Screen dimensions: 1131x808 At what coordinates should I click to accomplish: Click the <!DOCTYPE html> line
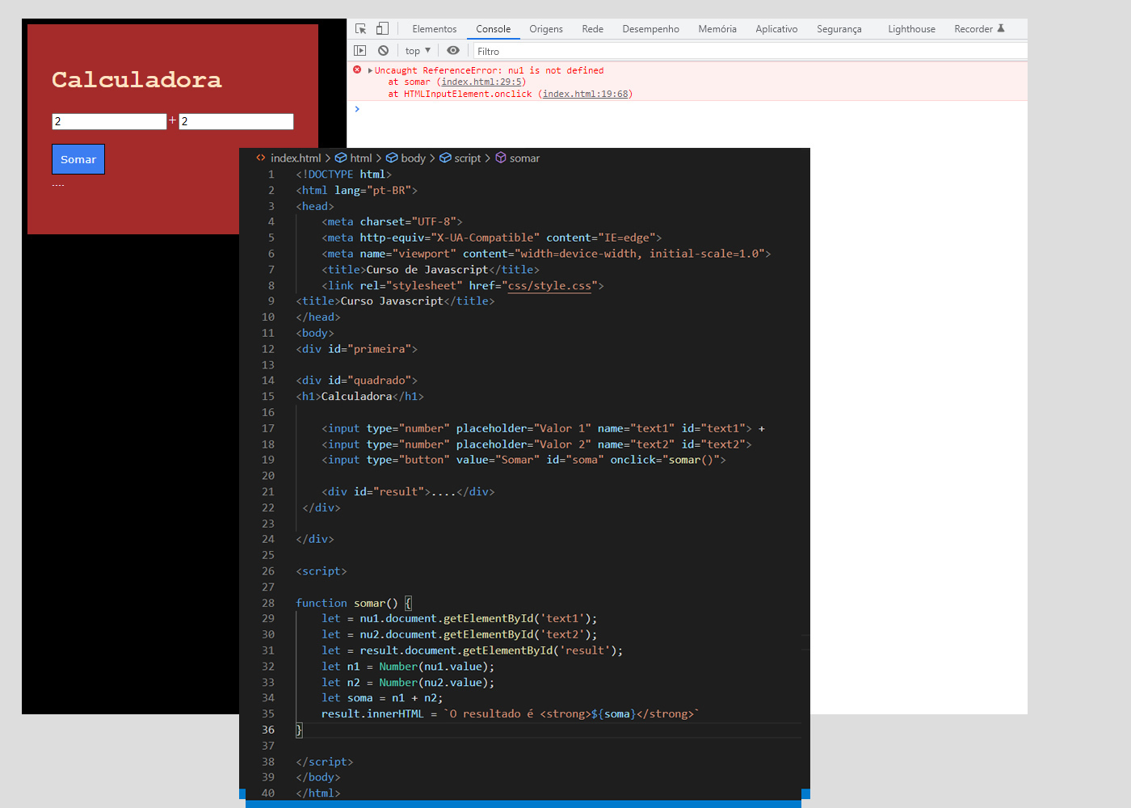coord(344,174)
